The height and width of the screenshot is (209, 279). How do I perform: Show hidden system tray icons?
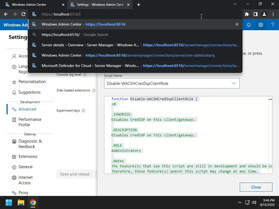point(240,202)
